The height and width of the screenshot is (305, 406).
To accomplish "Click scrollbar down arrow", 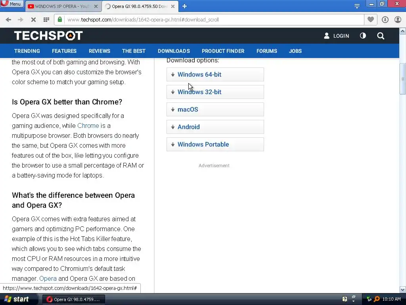I will pyautogui.click(x=403, y=290).
